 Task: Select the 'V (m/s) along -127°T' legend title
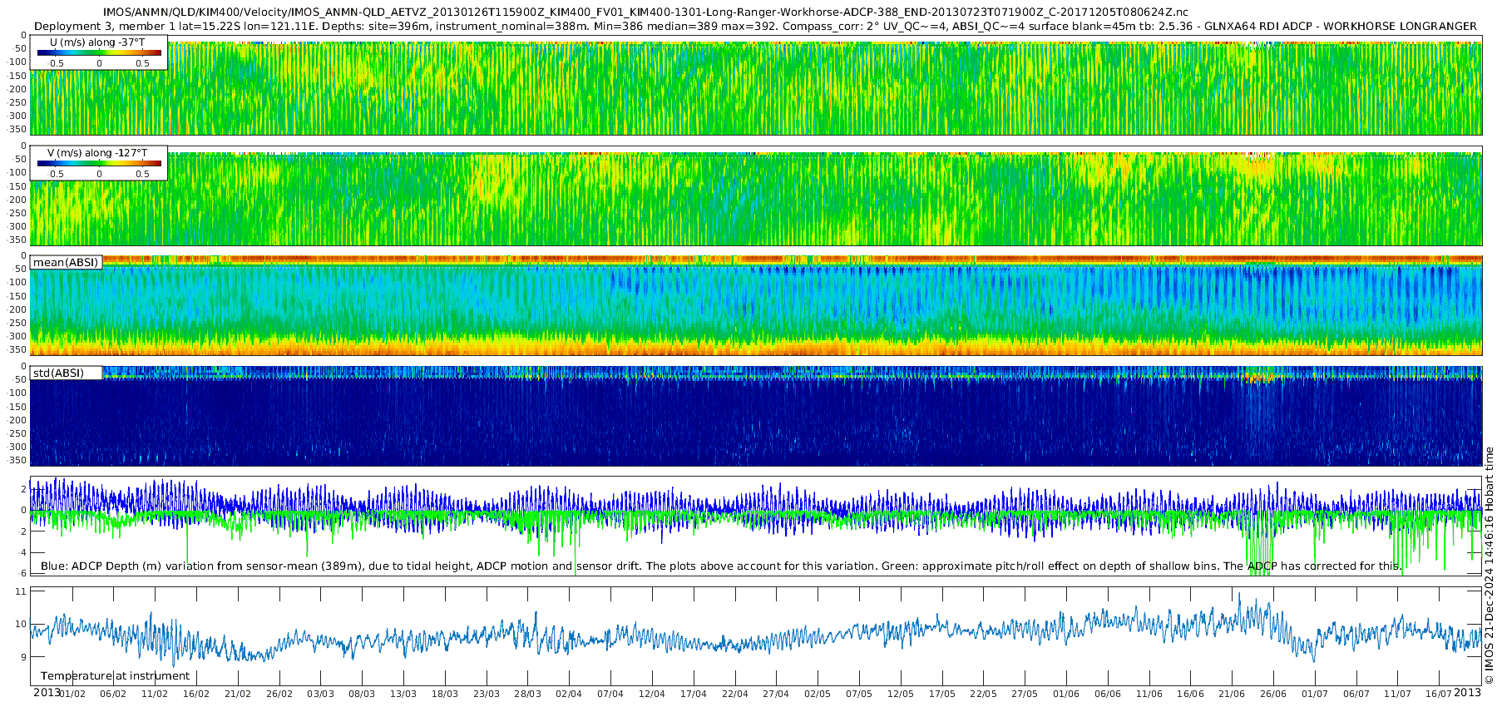pyautogui.click(x=97, y=153)
